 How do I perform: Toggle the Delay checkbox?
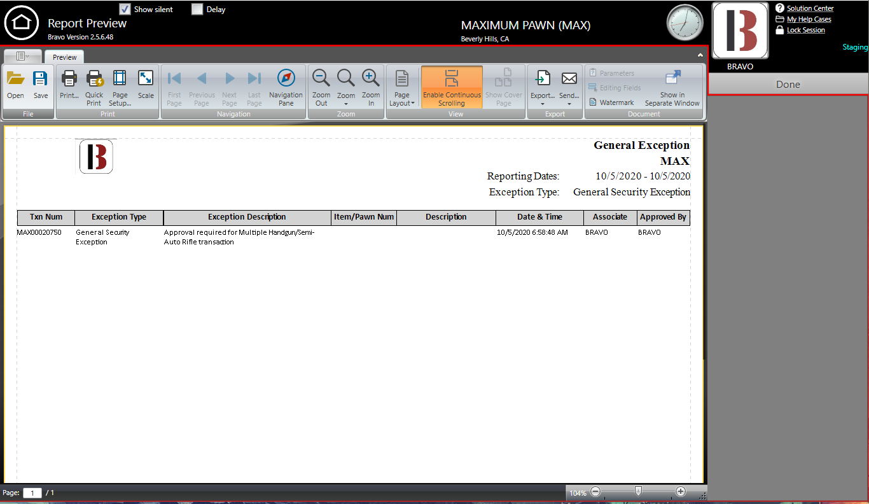(197, 10)
